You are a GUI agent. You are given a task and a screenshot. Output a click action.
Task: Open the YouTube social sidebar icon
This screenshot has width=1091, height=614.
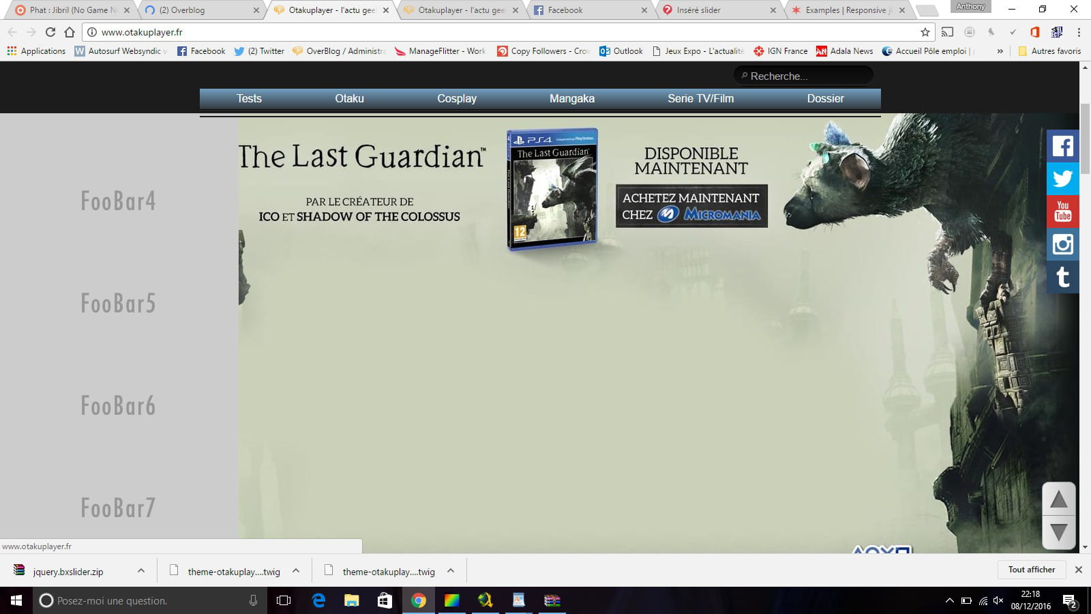point(1062,211)
